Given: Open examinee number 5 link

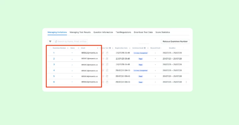Looking at the screenshot, I should pos(54,76).
